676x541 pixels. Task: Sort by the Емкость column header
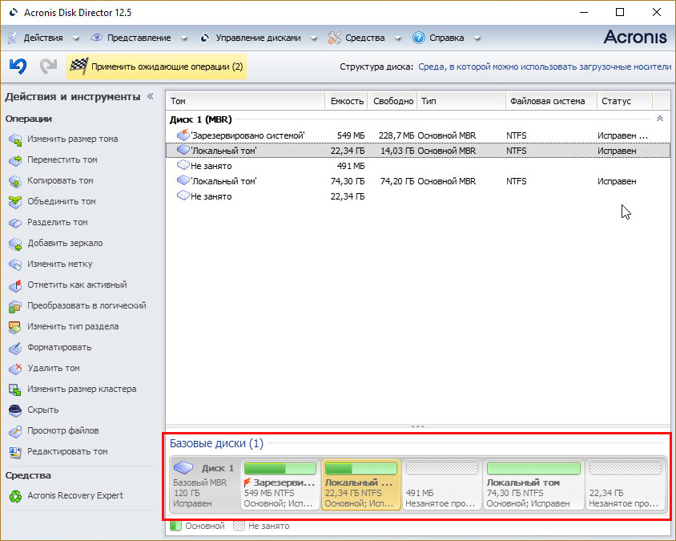(346, 101)
